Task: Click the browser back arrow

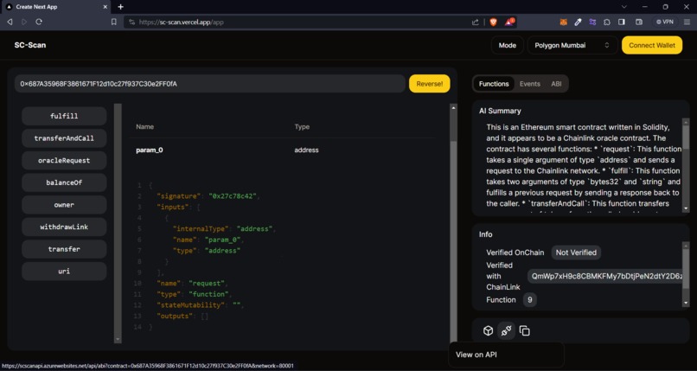Action: click(x=10, y=22)
